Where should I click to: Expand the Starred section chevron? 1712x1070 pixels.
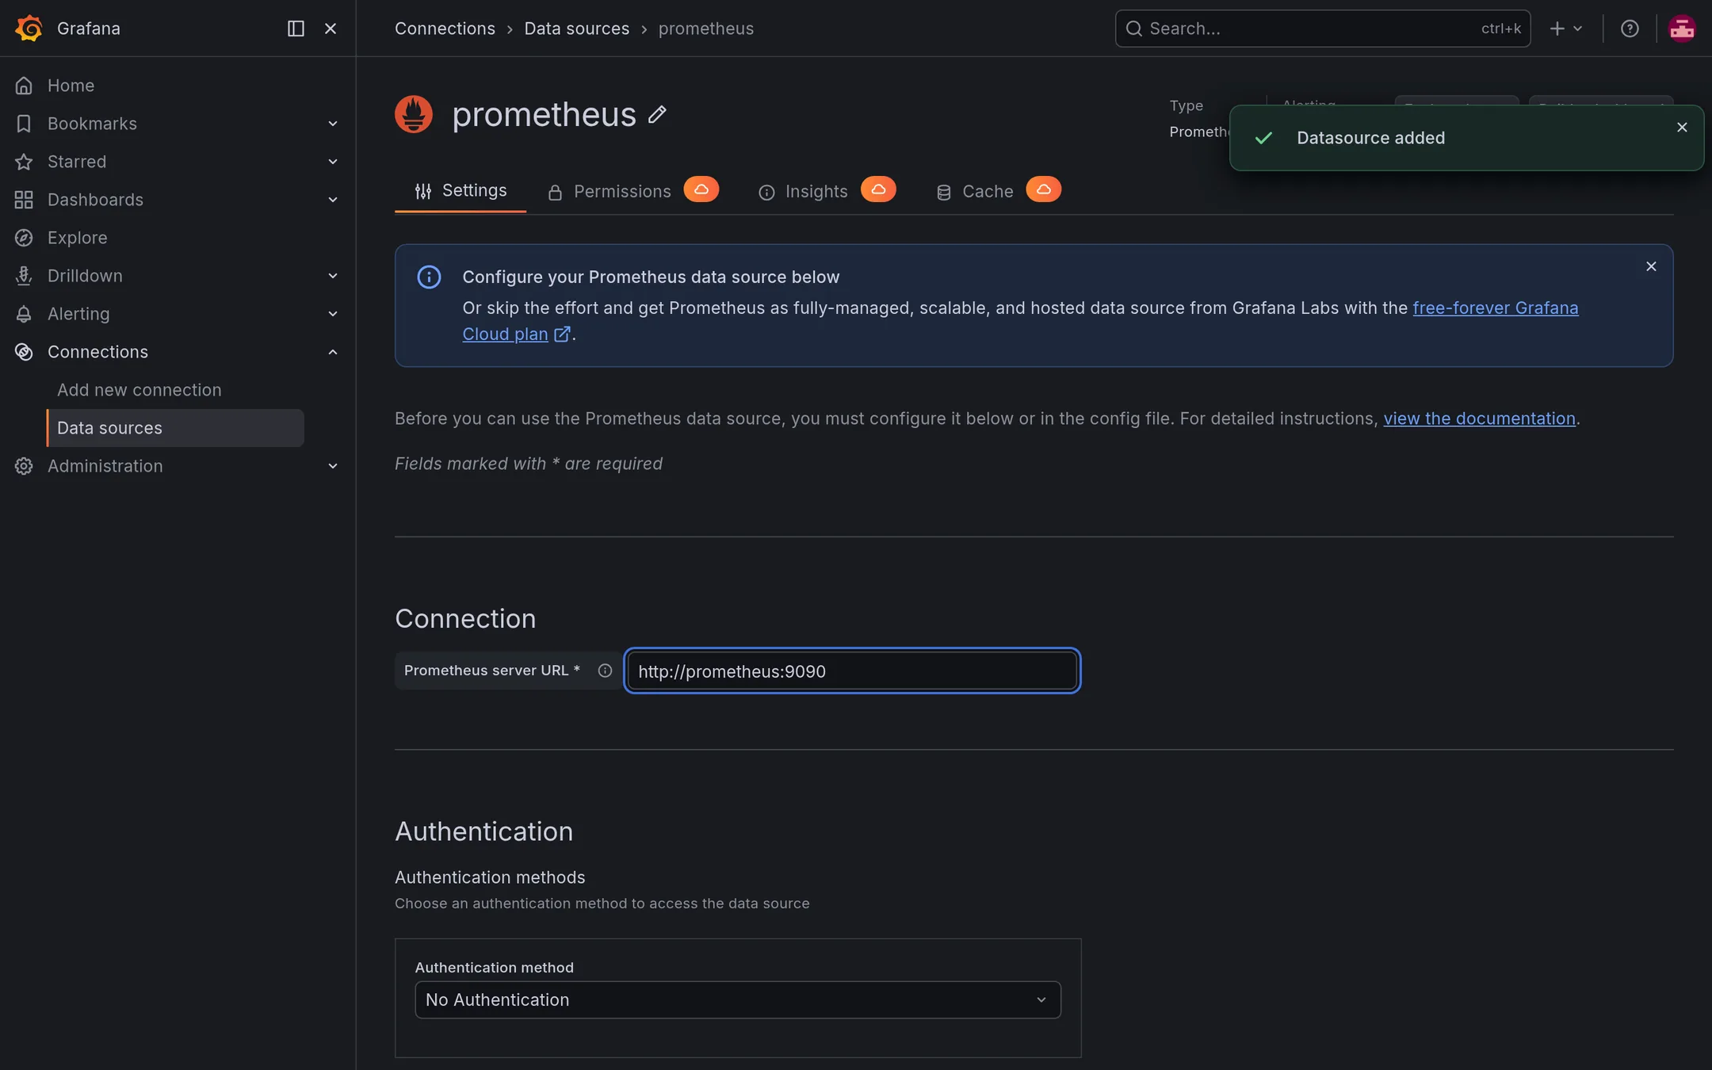[x=333, y=162]
